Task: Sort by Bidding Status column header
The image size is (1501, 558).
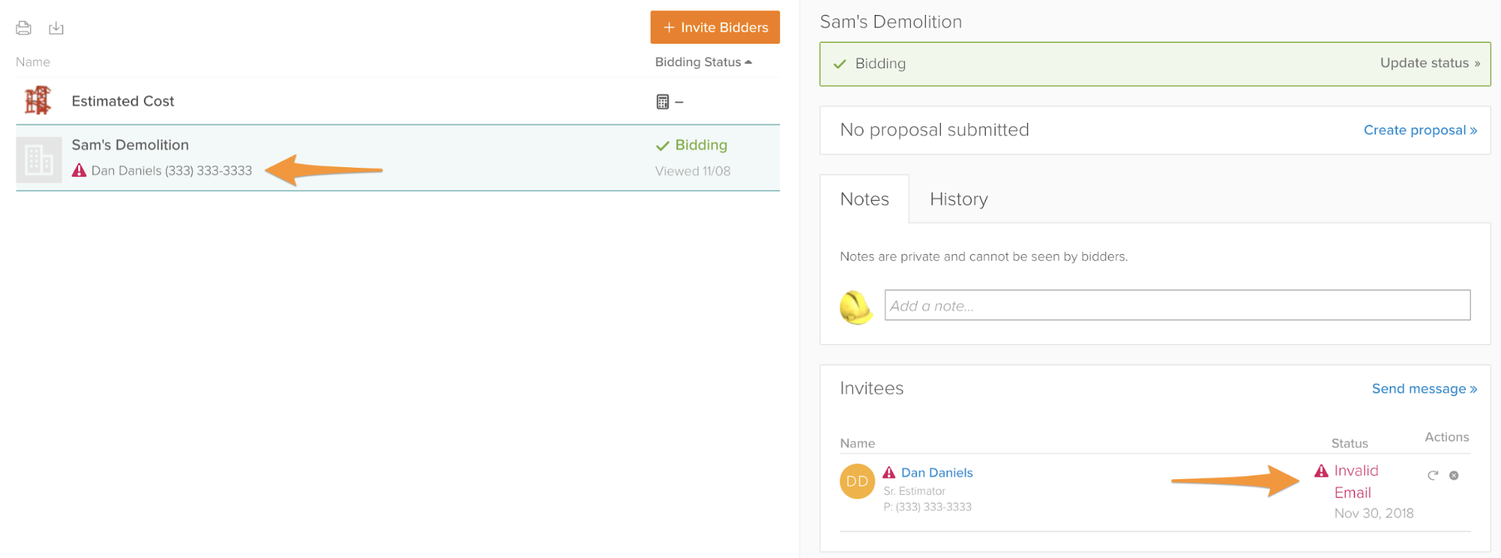Action: [x=703, y=62]
